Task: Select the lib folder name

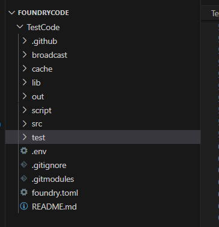Action: coord(36,82)
